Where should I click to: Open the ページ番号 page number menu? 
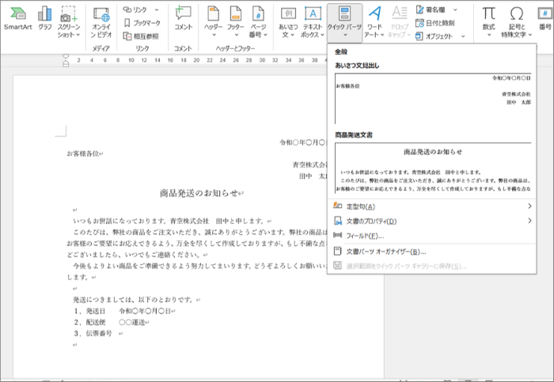tap(258, 22)
